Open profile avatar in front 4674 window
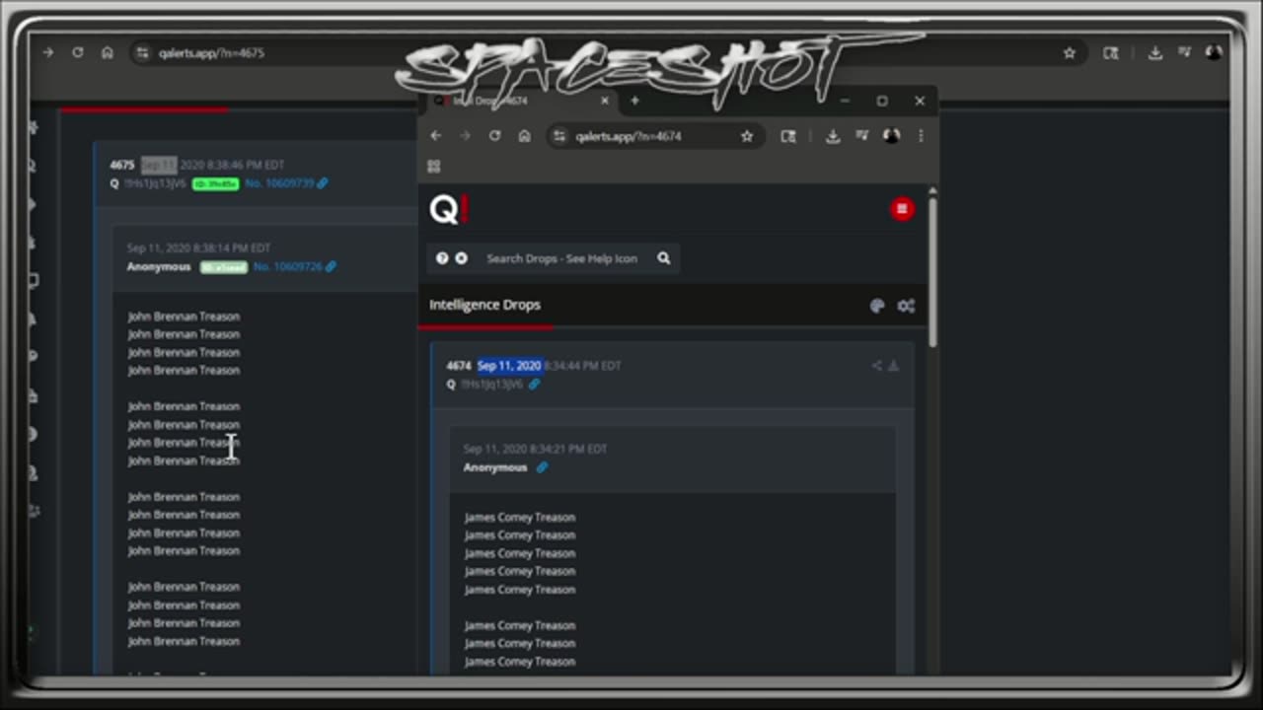Image resolution: width=1263 pixels, height=710 pixels. tap(891, 136)
